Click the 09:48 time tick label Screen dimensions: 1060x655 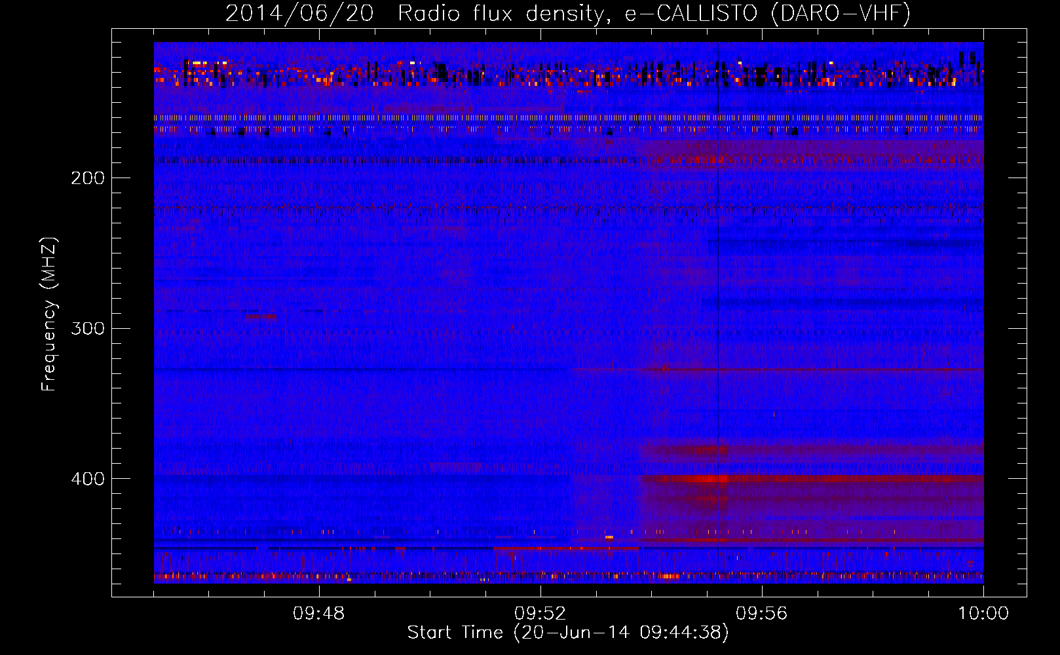pos(319,614)
